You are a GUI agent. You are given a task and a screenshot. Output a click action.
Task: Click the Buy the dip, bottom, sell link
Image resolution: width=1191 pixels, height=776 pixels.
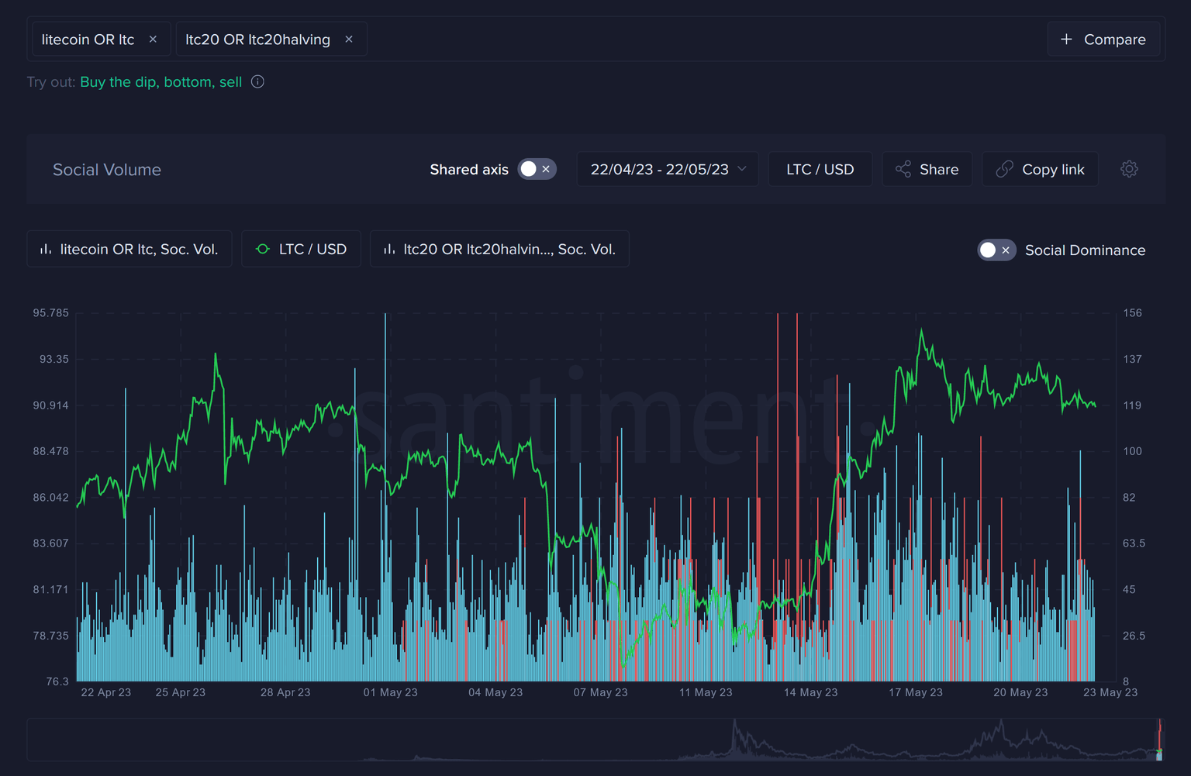161,81
